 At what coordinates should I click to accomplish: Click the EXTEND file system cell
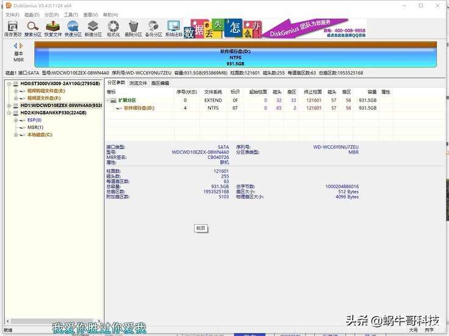point(213,100)
